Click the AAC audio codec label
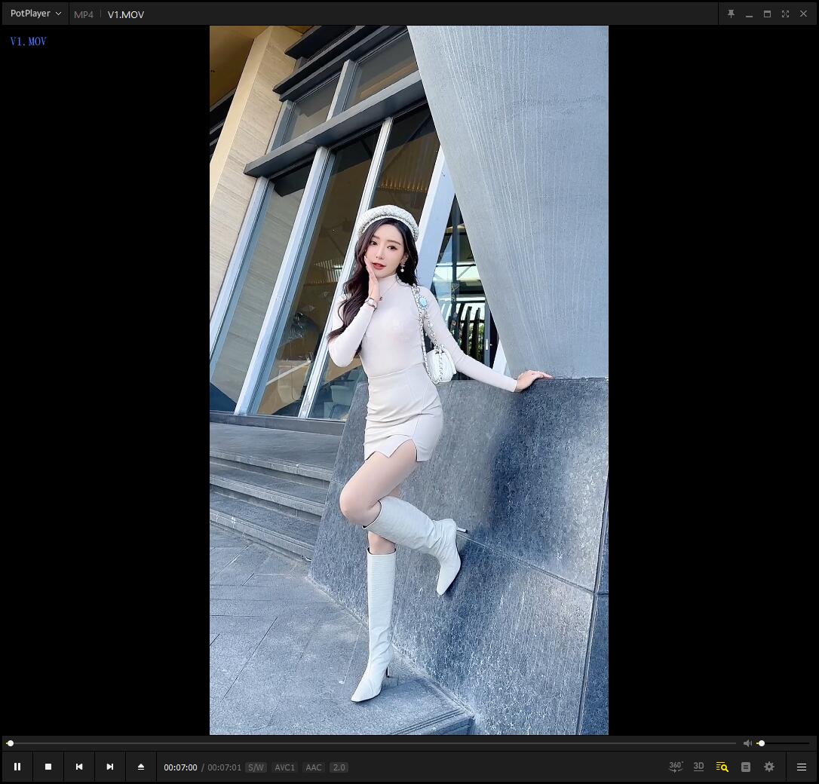Viewport: 819px width, 784px height. [x=314, y=767]
